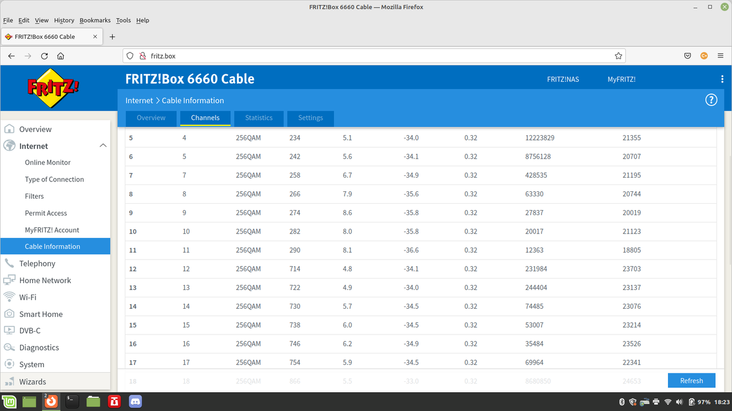Click the orange extension icon in toolbar
Viewport: 732px width, 411px height.
point(704,56)
